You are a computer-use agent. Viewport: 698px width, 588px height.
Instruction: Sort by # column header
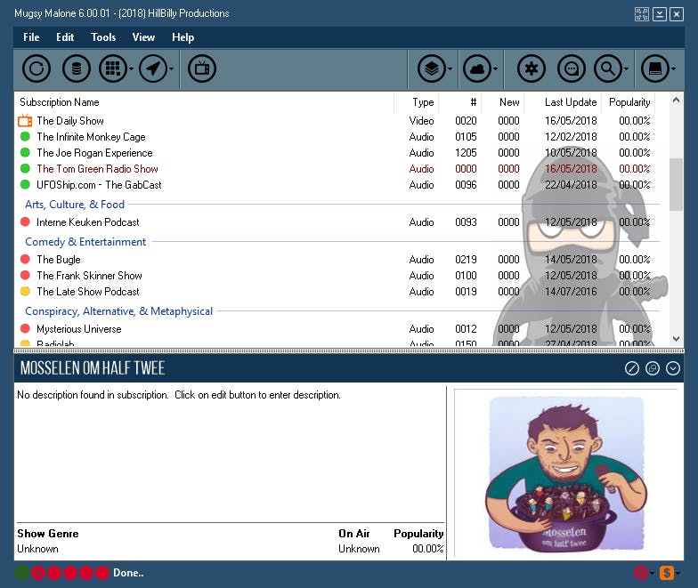474,102
